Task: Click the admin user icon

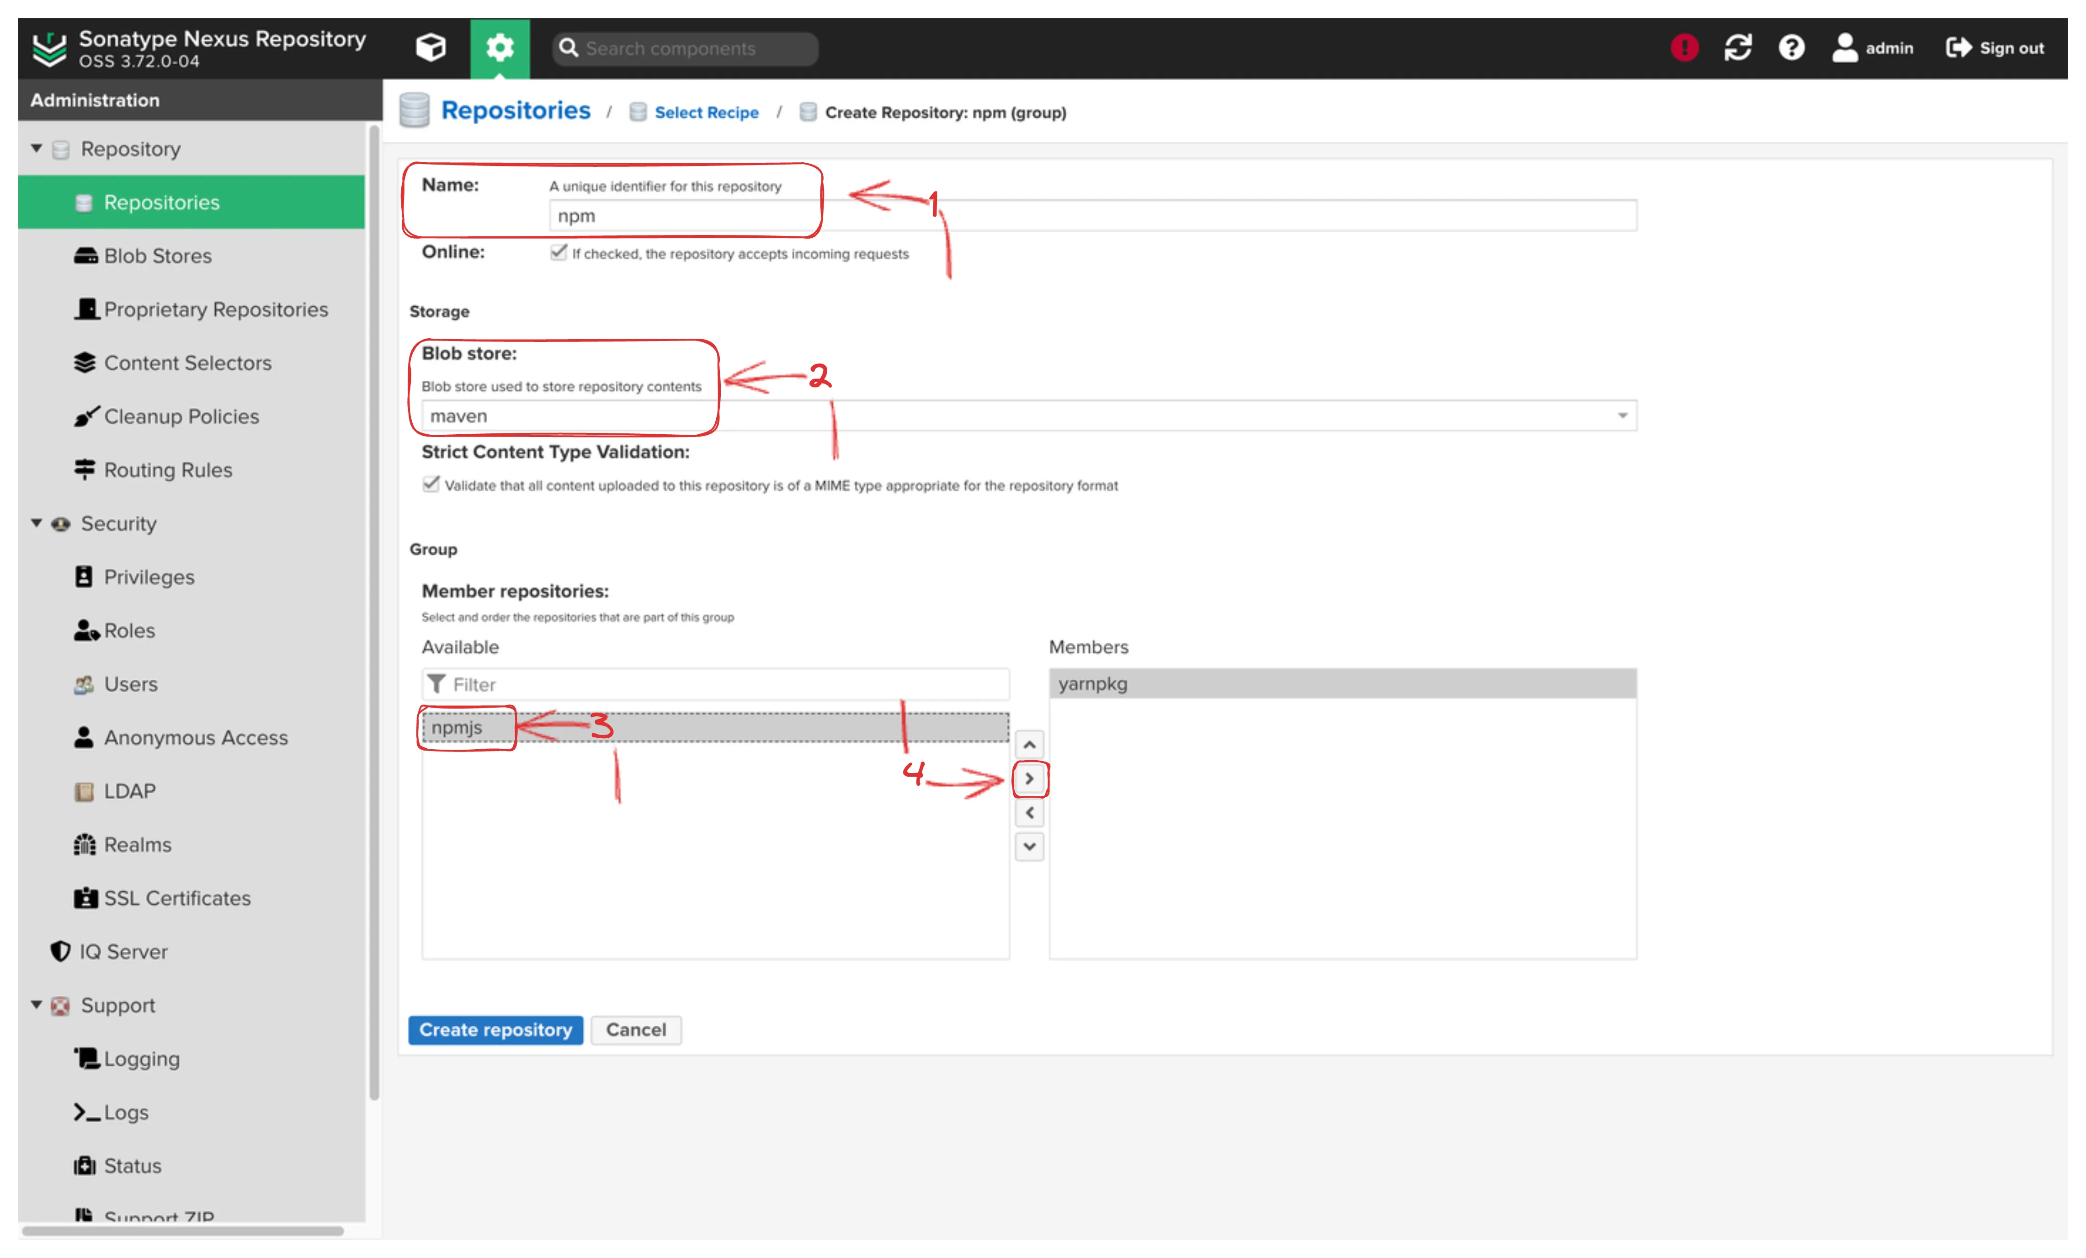Action: 1844,48
